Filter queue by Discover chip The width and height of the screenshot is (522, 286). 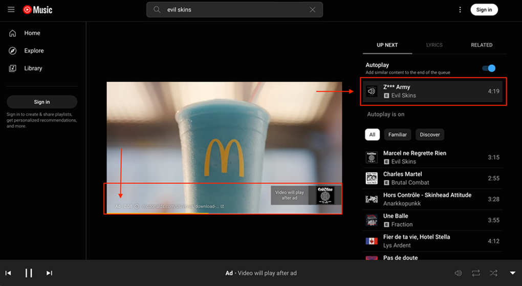coord(429,135)
